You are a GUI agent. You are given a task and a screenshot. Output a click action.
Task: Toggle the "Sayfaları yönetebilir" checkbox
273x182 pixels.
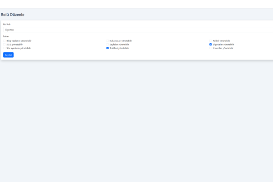(x=107, y=45)
